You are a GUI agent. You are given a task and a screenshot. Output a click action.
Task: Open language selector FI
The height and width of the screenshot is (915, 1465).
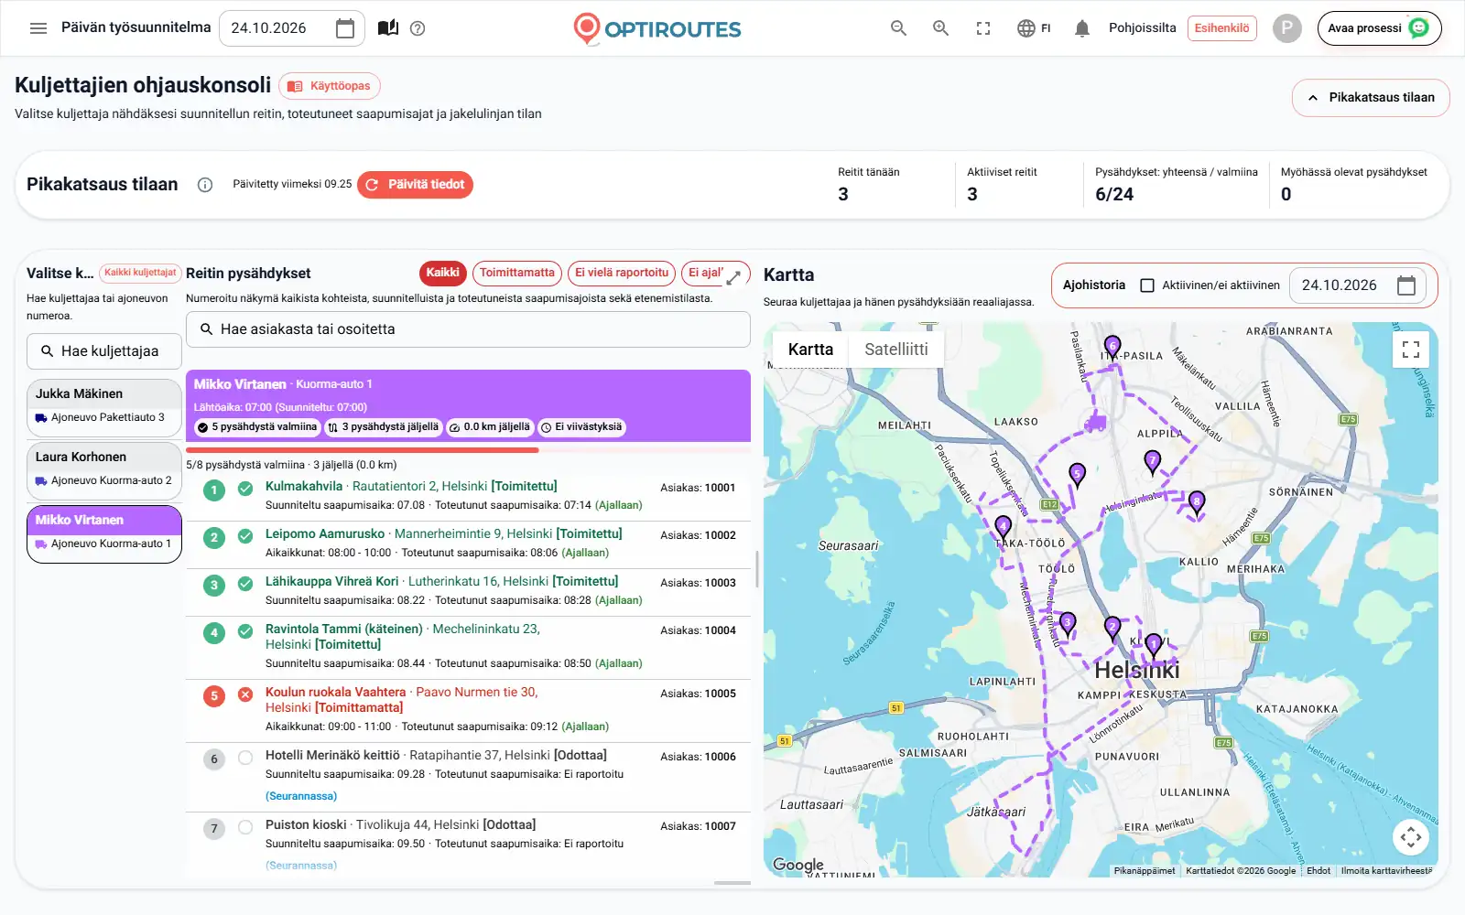(1034, 28)
